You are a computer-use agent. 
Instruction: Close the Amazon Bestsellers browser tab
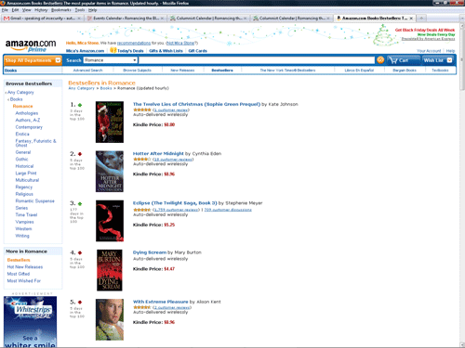point(411,19)
